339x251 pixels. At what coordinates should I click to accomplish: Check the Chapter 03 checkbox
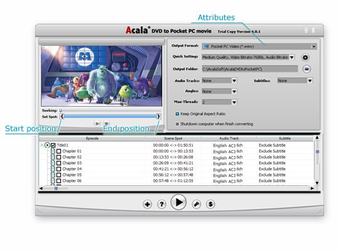click(x=58, y=163)
